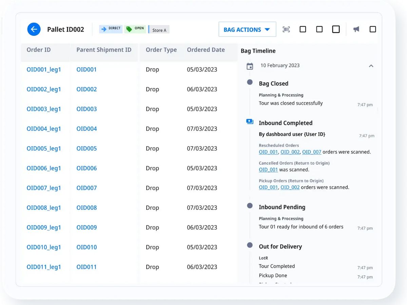407x305 pixels.
Task: Open parent shipment link OID009
Action: 86,227
